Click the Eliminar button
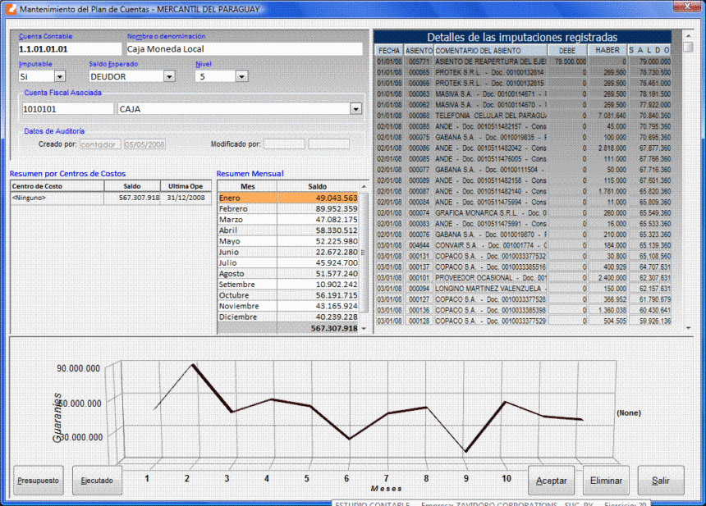The width and height of the screenshot is (706, 506). point(606,481)
